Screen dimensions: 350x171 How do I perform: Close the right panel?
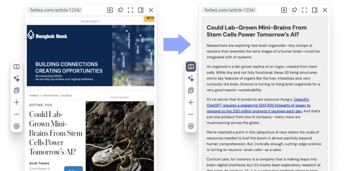(325, 10)
